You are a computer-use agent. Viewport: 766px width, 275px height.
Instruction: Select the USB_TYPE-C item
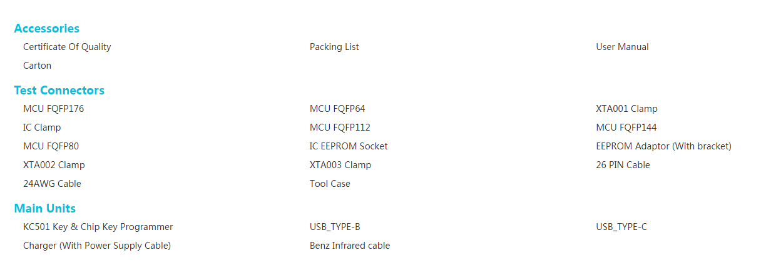pyautogui.click(x=621, y=227)
